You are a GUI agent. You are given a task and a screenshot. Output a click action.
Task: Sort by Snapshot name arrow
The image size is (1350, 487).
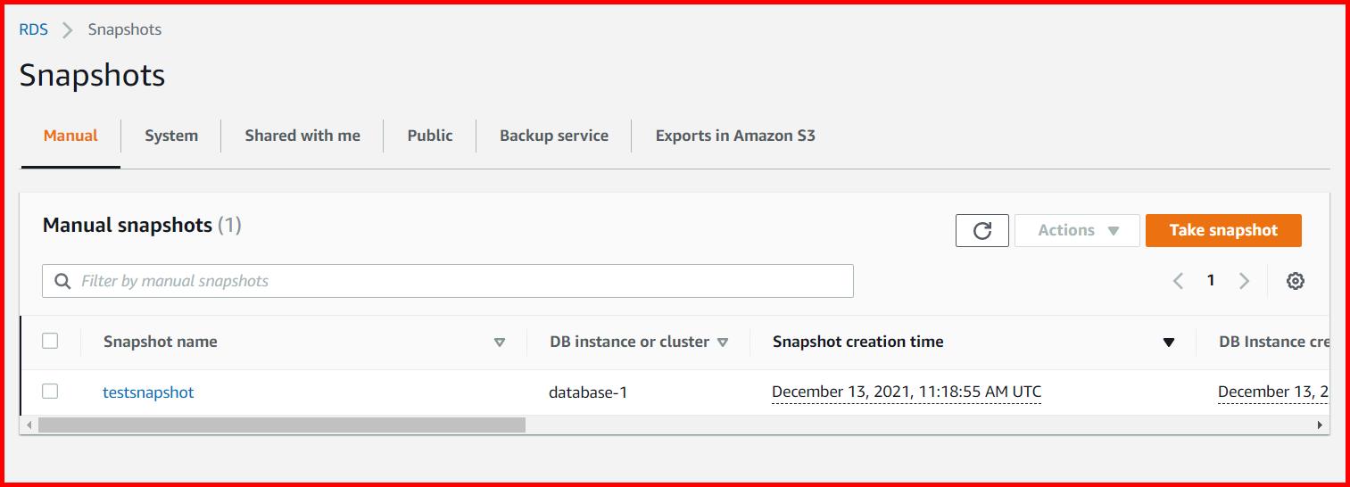[500, 342]
